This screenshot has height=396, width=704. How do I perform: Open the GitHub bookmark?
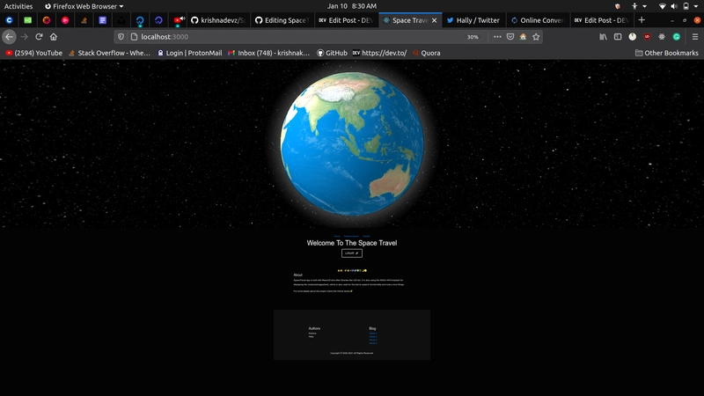click(331, 53)
